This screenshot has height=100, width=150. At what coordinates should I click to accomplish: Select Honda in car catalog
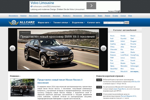click(123, 36)
